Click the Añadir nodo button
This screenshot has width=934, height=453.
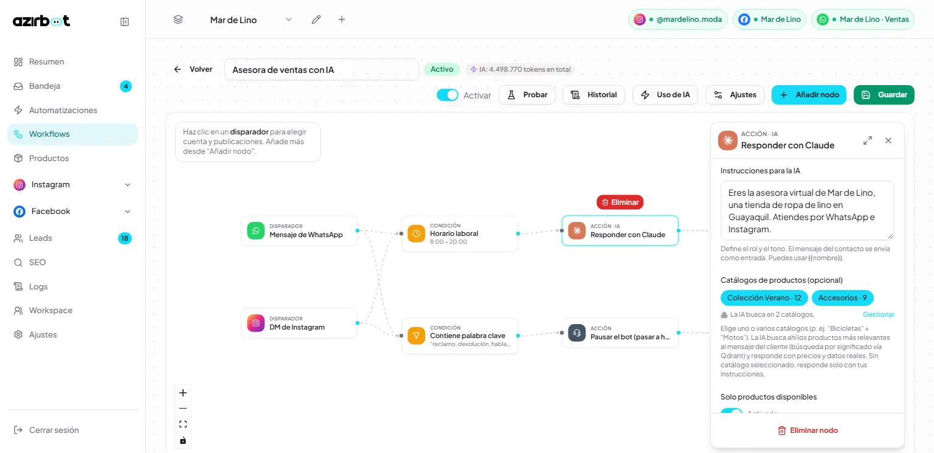pos(809,95)
